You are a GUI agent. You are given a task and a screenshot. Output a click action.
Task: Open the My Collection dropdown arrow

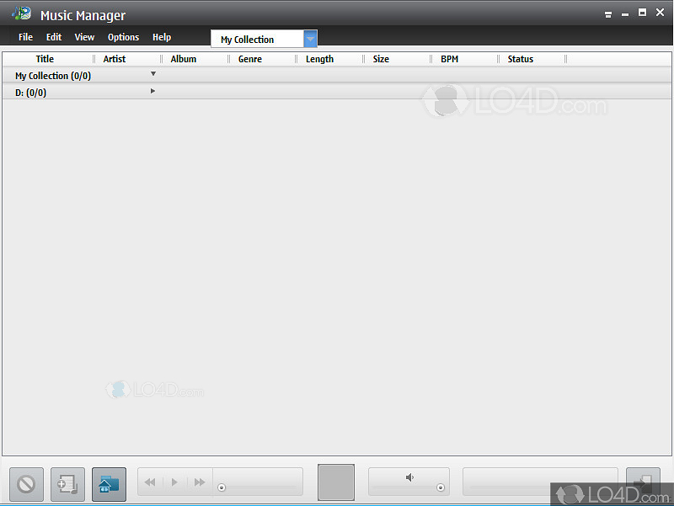tap(310, 39)
